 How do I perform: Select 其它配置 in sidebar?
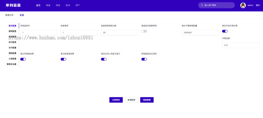12,42
